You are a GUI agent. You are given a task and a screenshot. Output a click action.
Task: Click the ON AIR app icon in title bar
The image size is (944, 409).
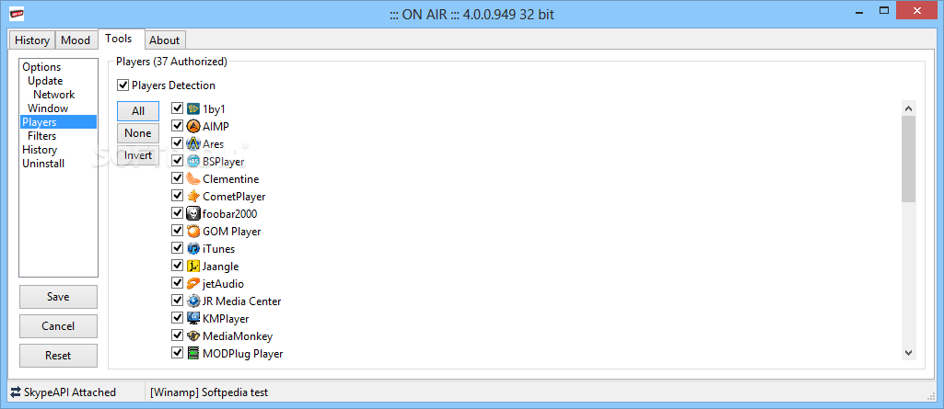(x=17, y=14)
